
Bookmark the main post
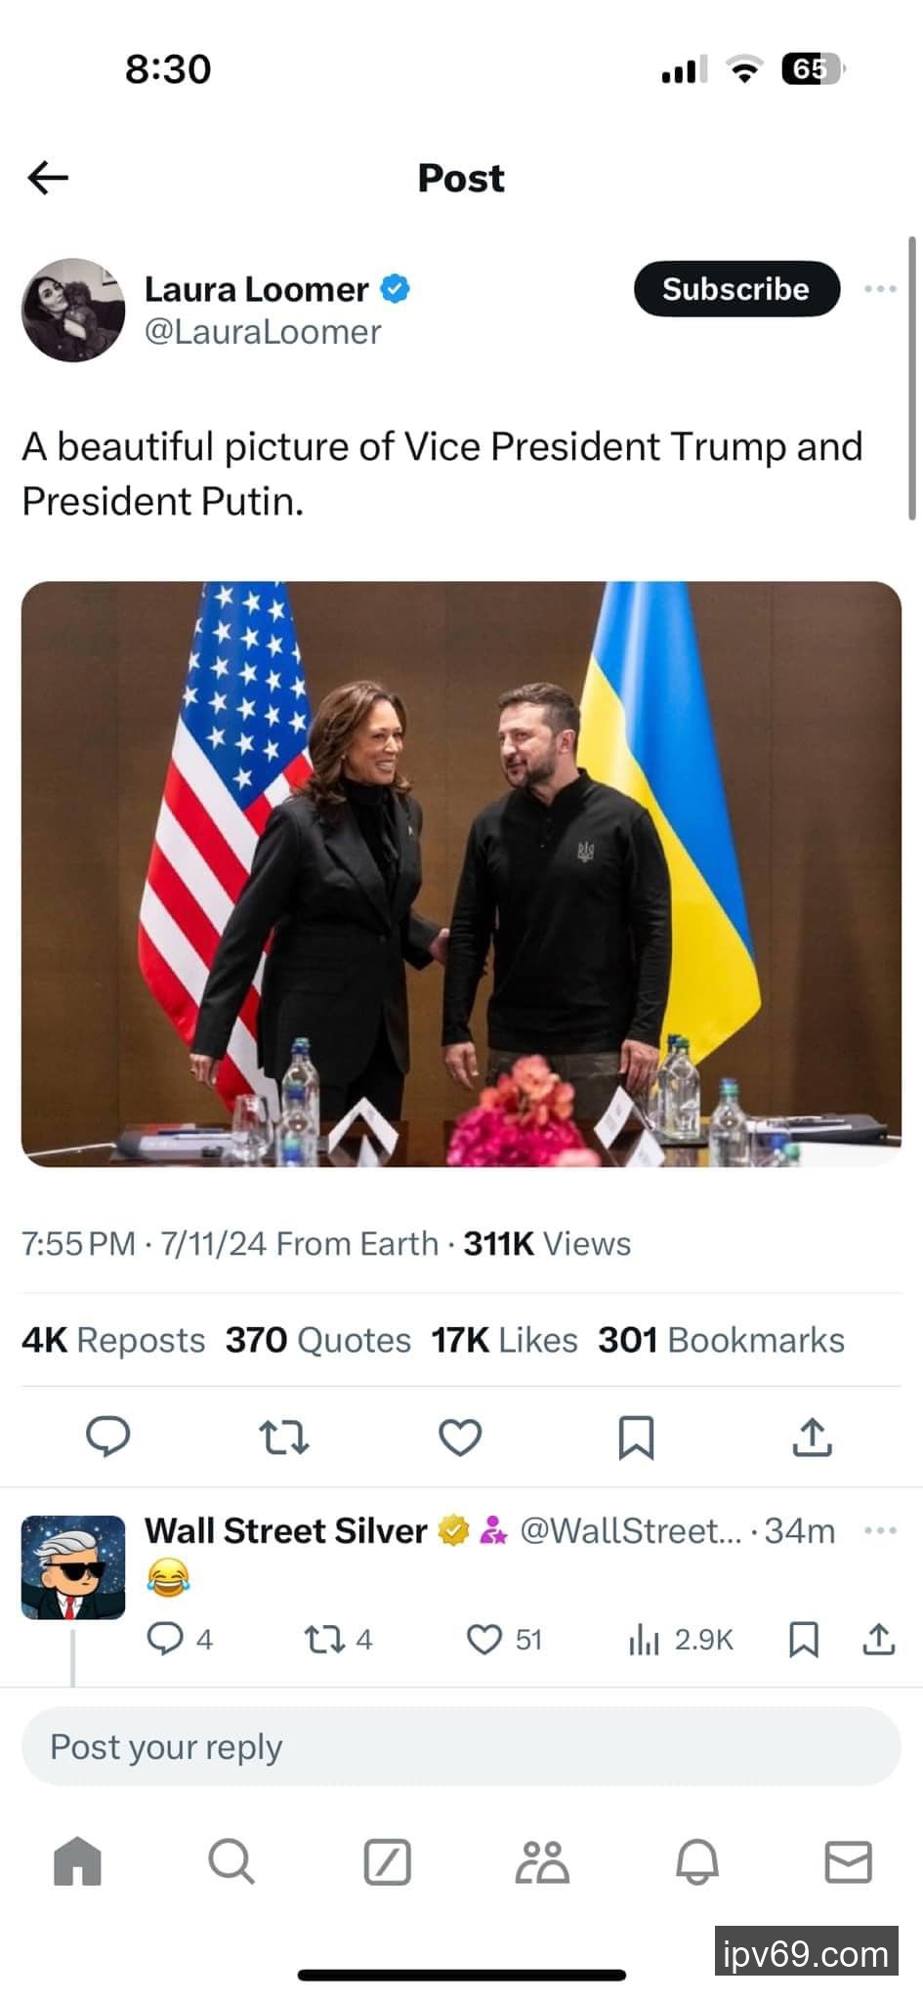(636, 1437)
